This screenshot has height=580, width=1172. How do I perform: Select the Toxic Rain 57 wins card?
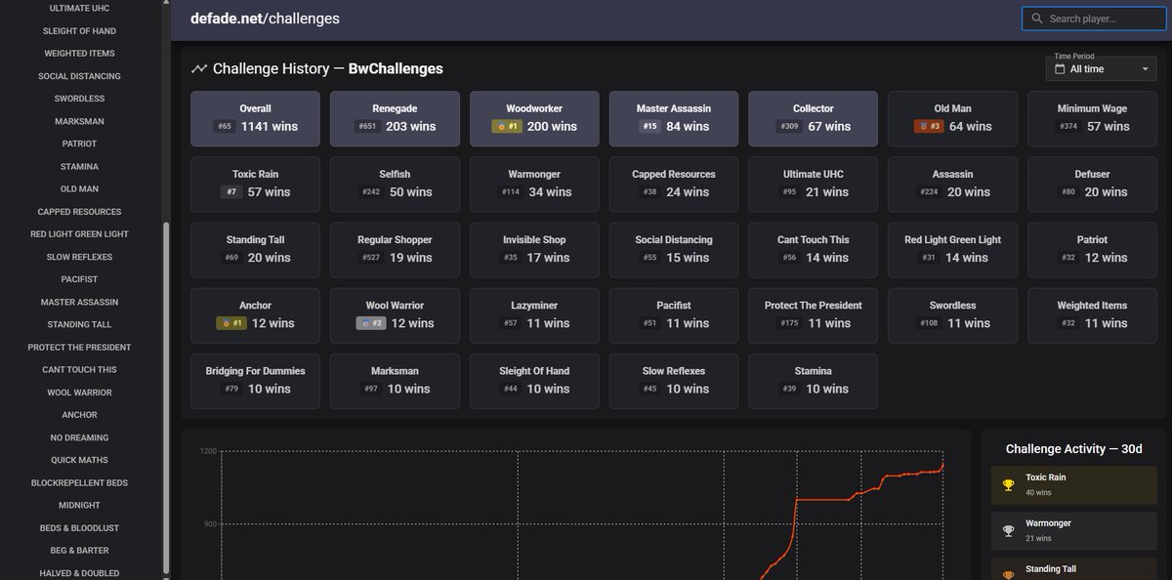click(x=255, y=184)
